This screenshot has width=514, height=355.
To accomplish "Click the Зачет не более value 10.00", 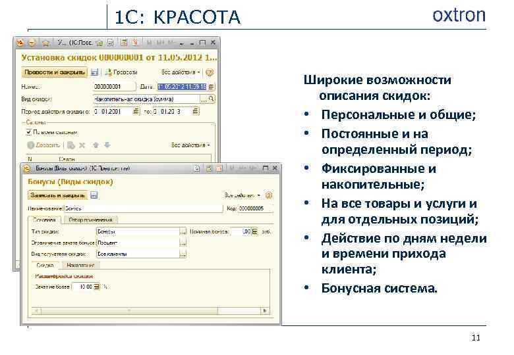I will coord(82,287).
